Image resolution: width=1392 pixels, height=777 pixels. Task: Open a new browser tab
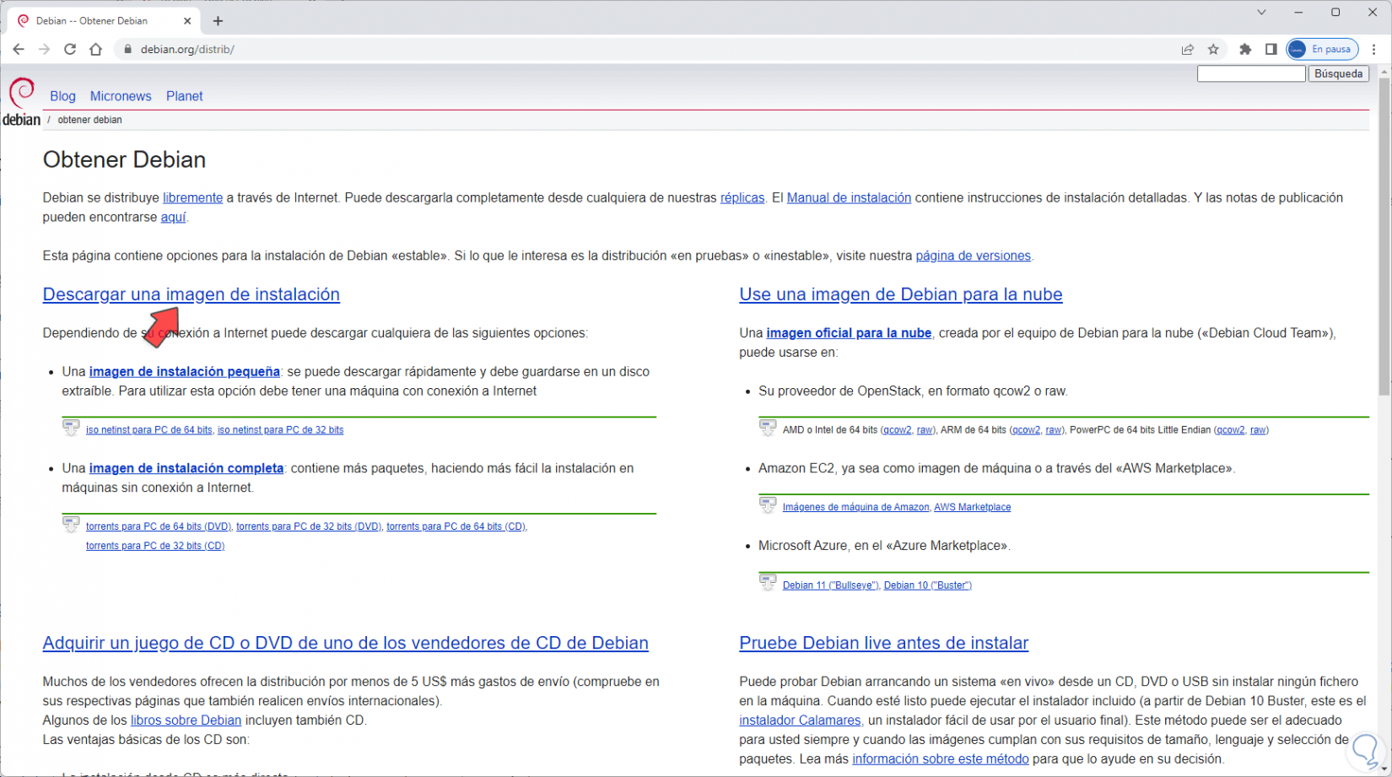point(218,21)
